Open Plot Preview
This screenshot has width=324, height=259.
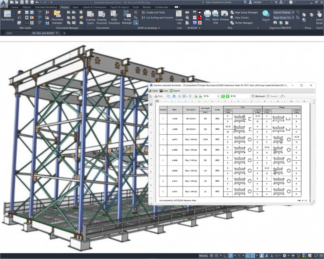225,16
